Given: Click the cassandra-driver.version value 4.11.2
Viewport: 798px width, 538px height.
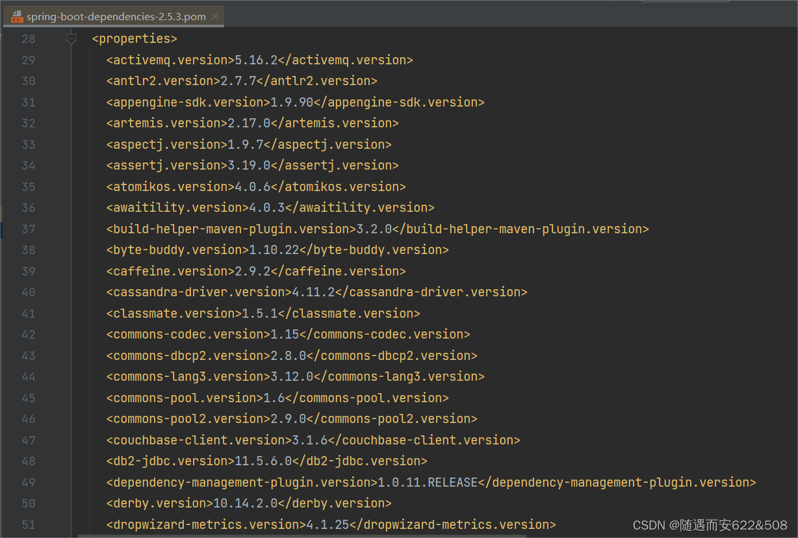Looking at the screenshot, I should [313, 292].
